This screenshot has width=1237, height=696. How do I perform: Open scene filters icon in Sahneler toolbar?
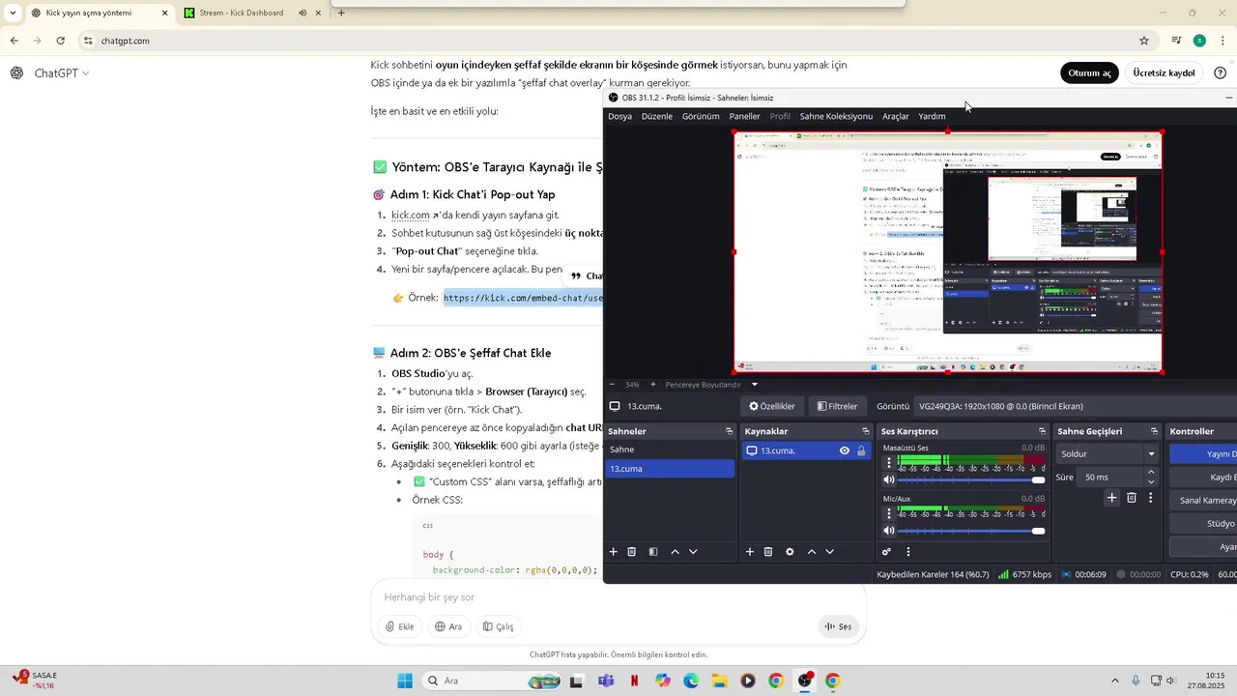pyautogui.click(x=653, y=552)
